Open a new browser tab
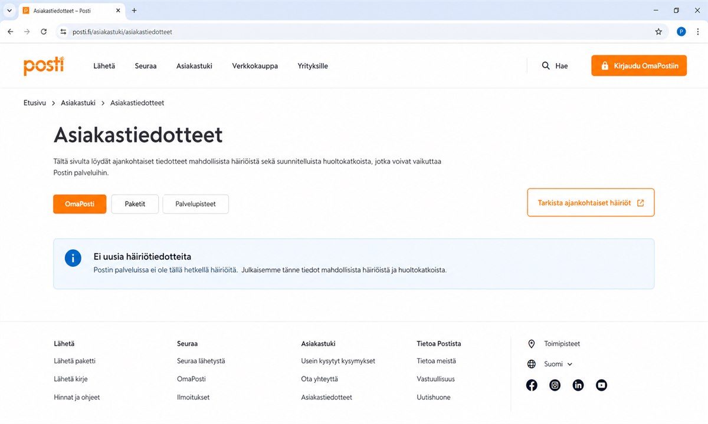 [134, 11]
